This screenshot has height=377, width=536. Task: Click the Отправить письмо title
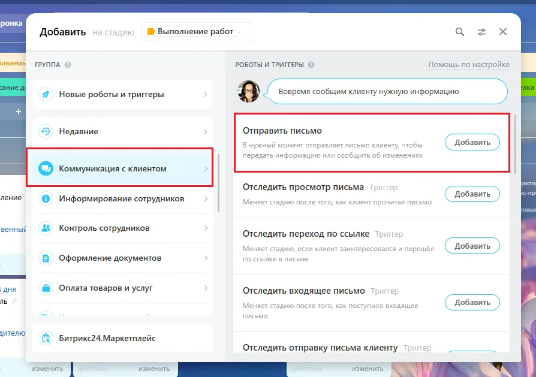pos(282,131)
